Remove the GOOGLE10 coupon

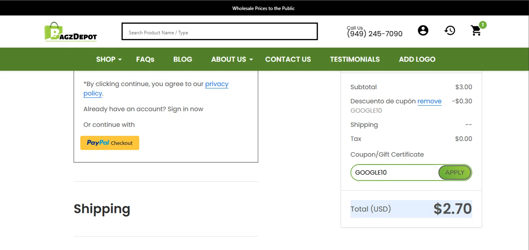(429, 101)
